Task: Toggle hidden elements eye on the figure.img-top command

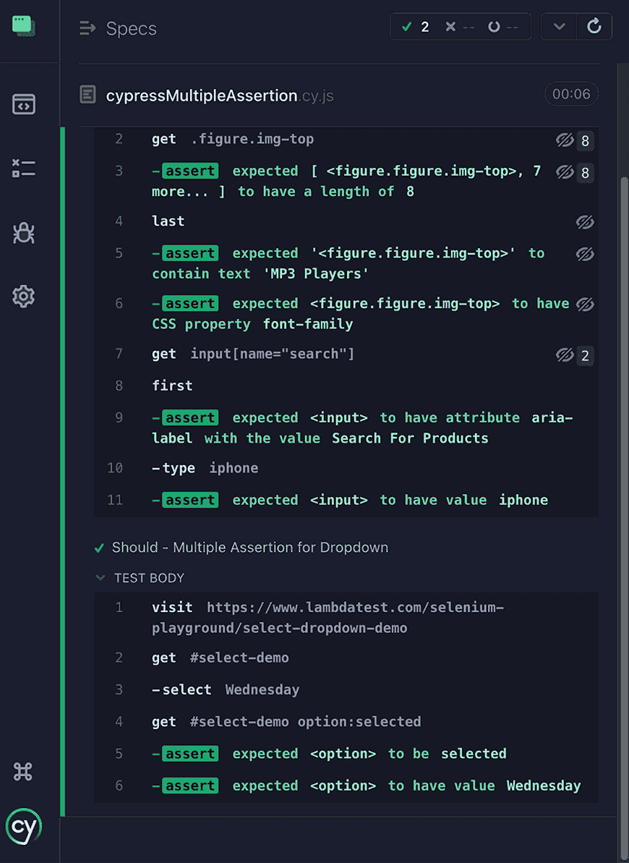Action: point(565,140)
